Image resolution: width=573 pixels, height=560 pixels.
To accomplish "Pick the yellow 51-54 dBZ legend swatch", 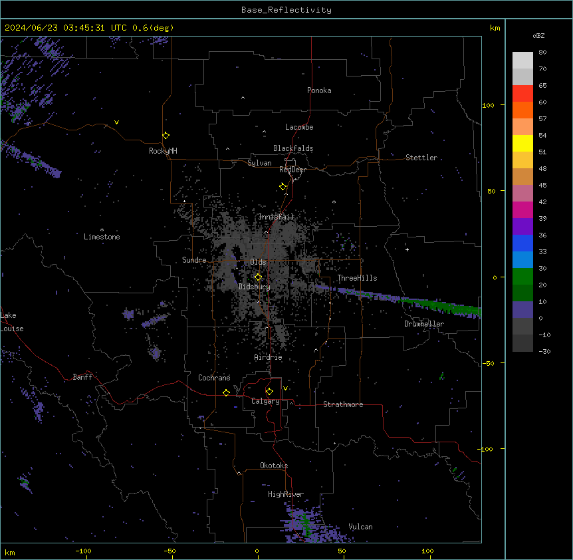I will click(522, 143).
